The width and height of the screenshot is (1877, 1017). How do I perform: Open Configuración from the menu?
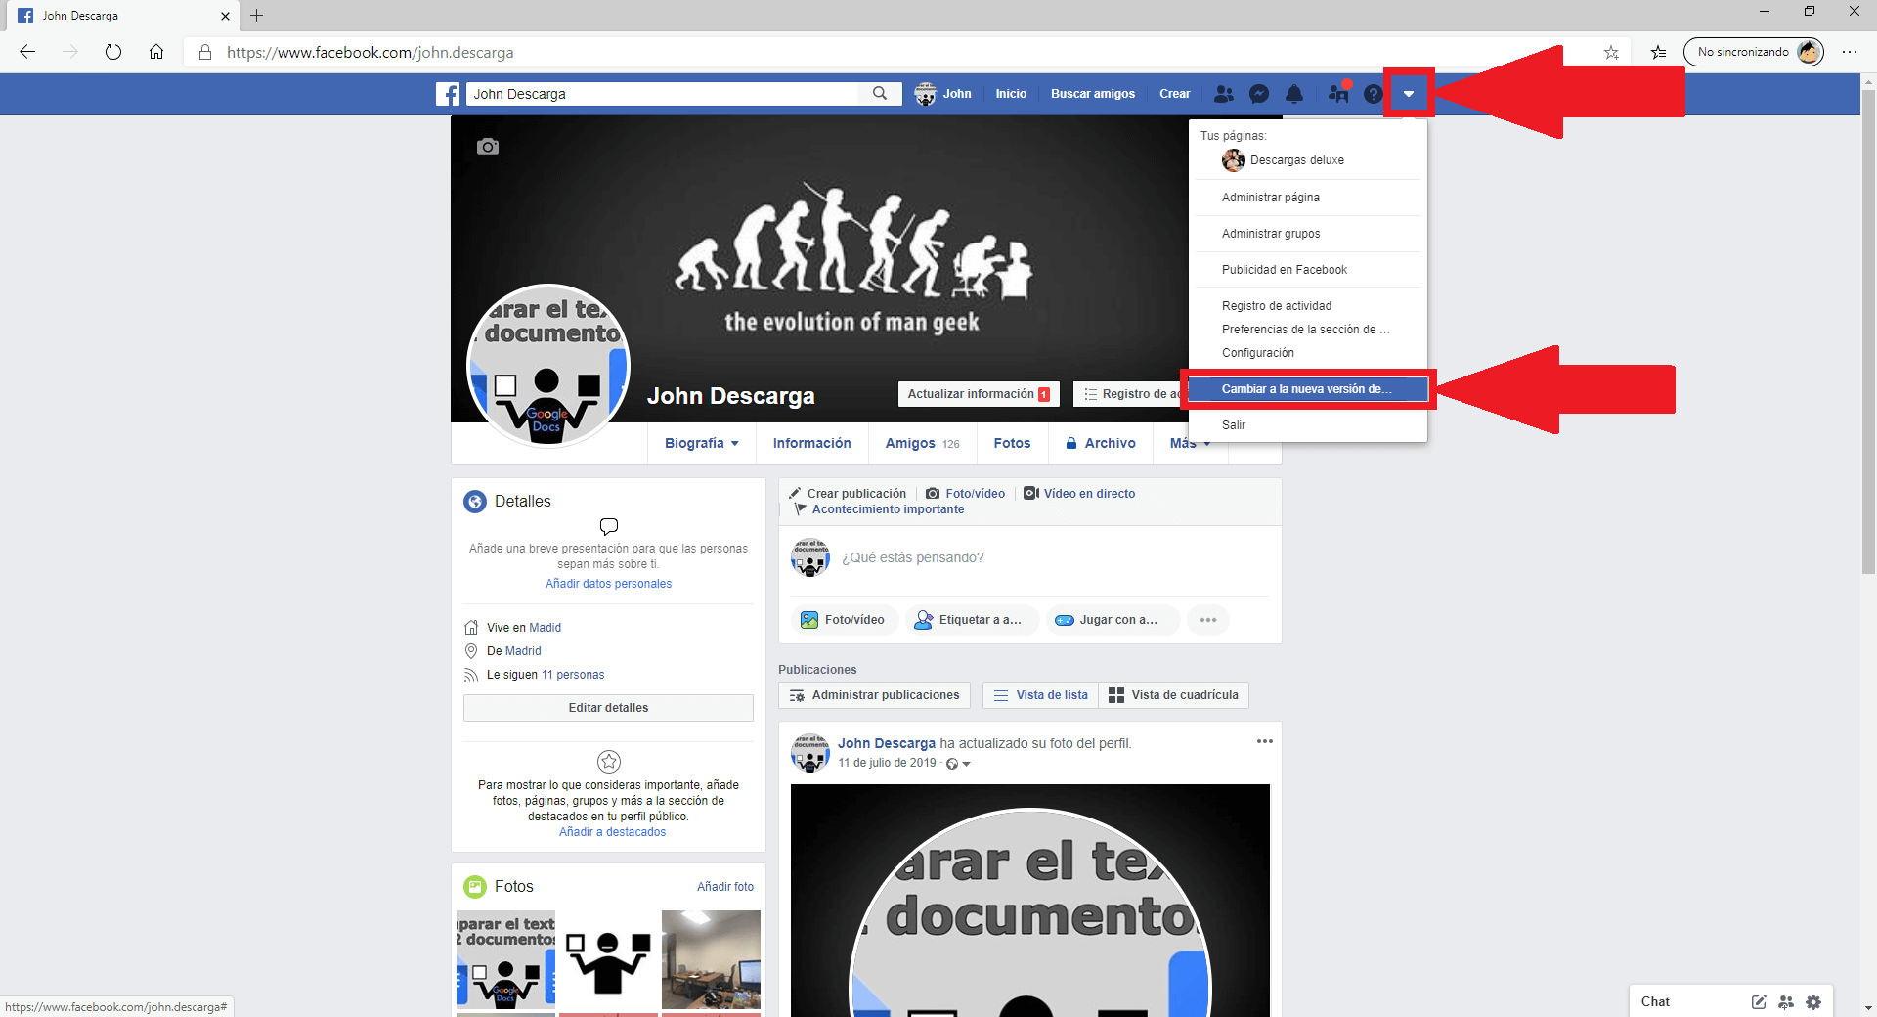(1308, 353)
